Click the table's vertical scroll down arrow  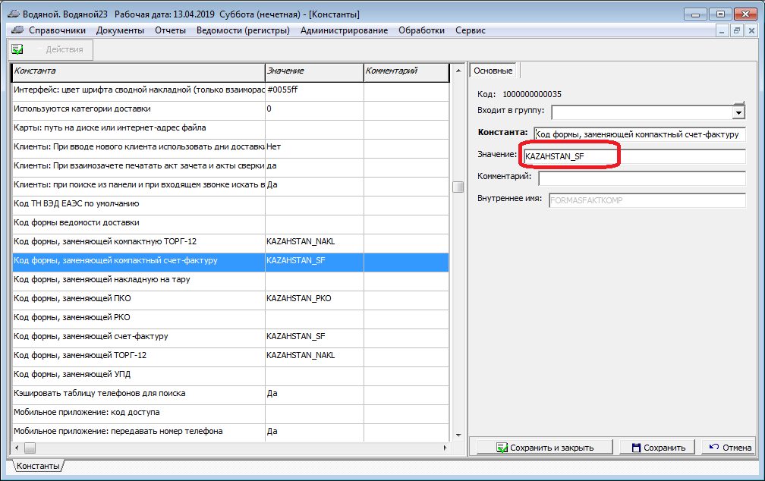tap(458, 435)
